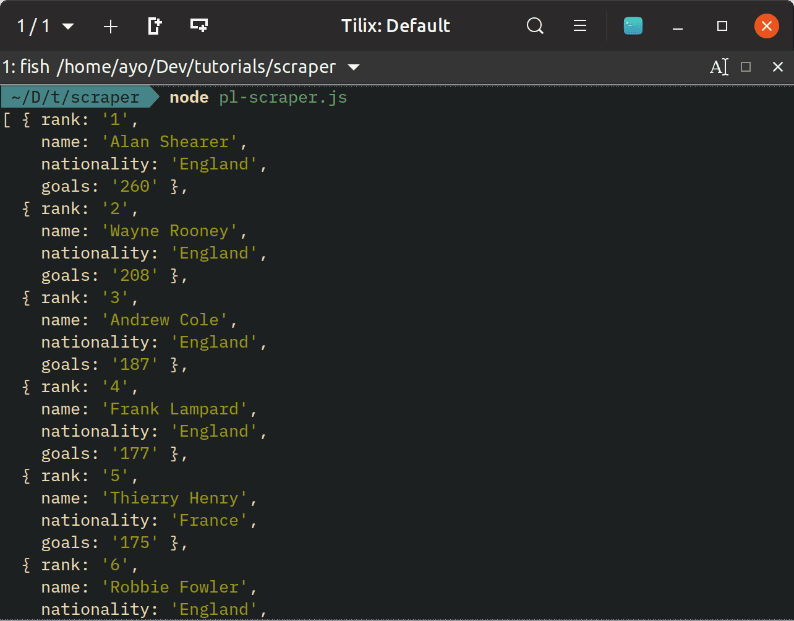Viewport: 794px width, 621px height.
Task: Click the pl-scraper.js command text
Action: click(283, 97)
